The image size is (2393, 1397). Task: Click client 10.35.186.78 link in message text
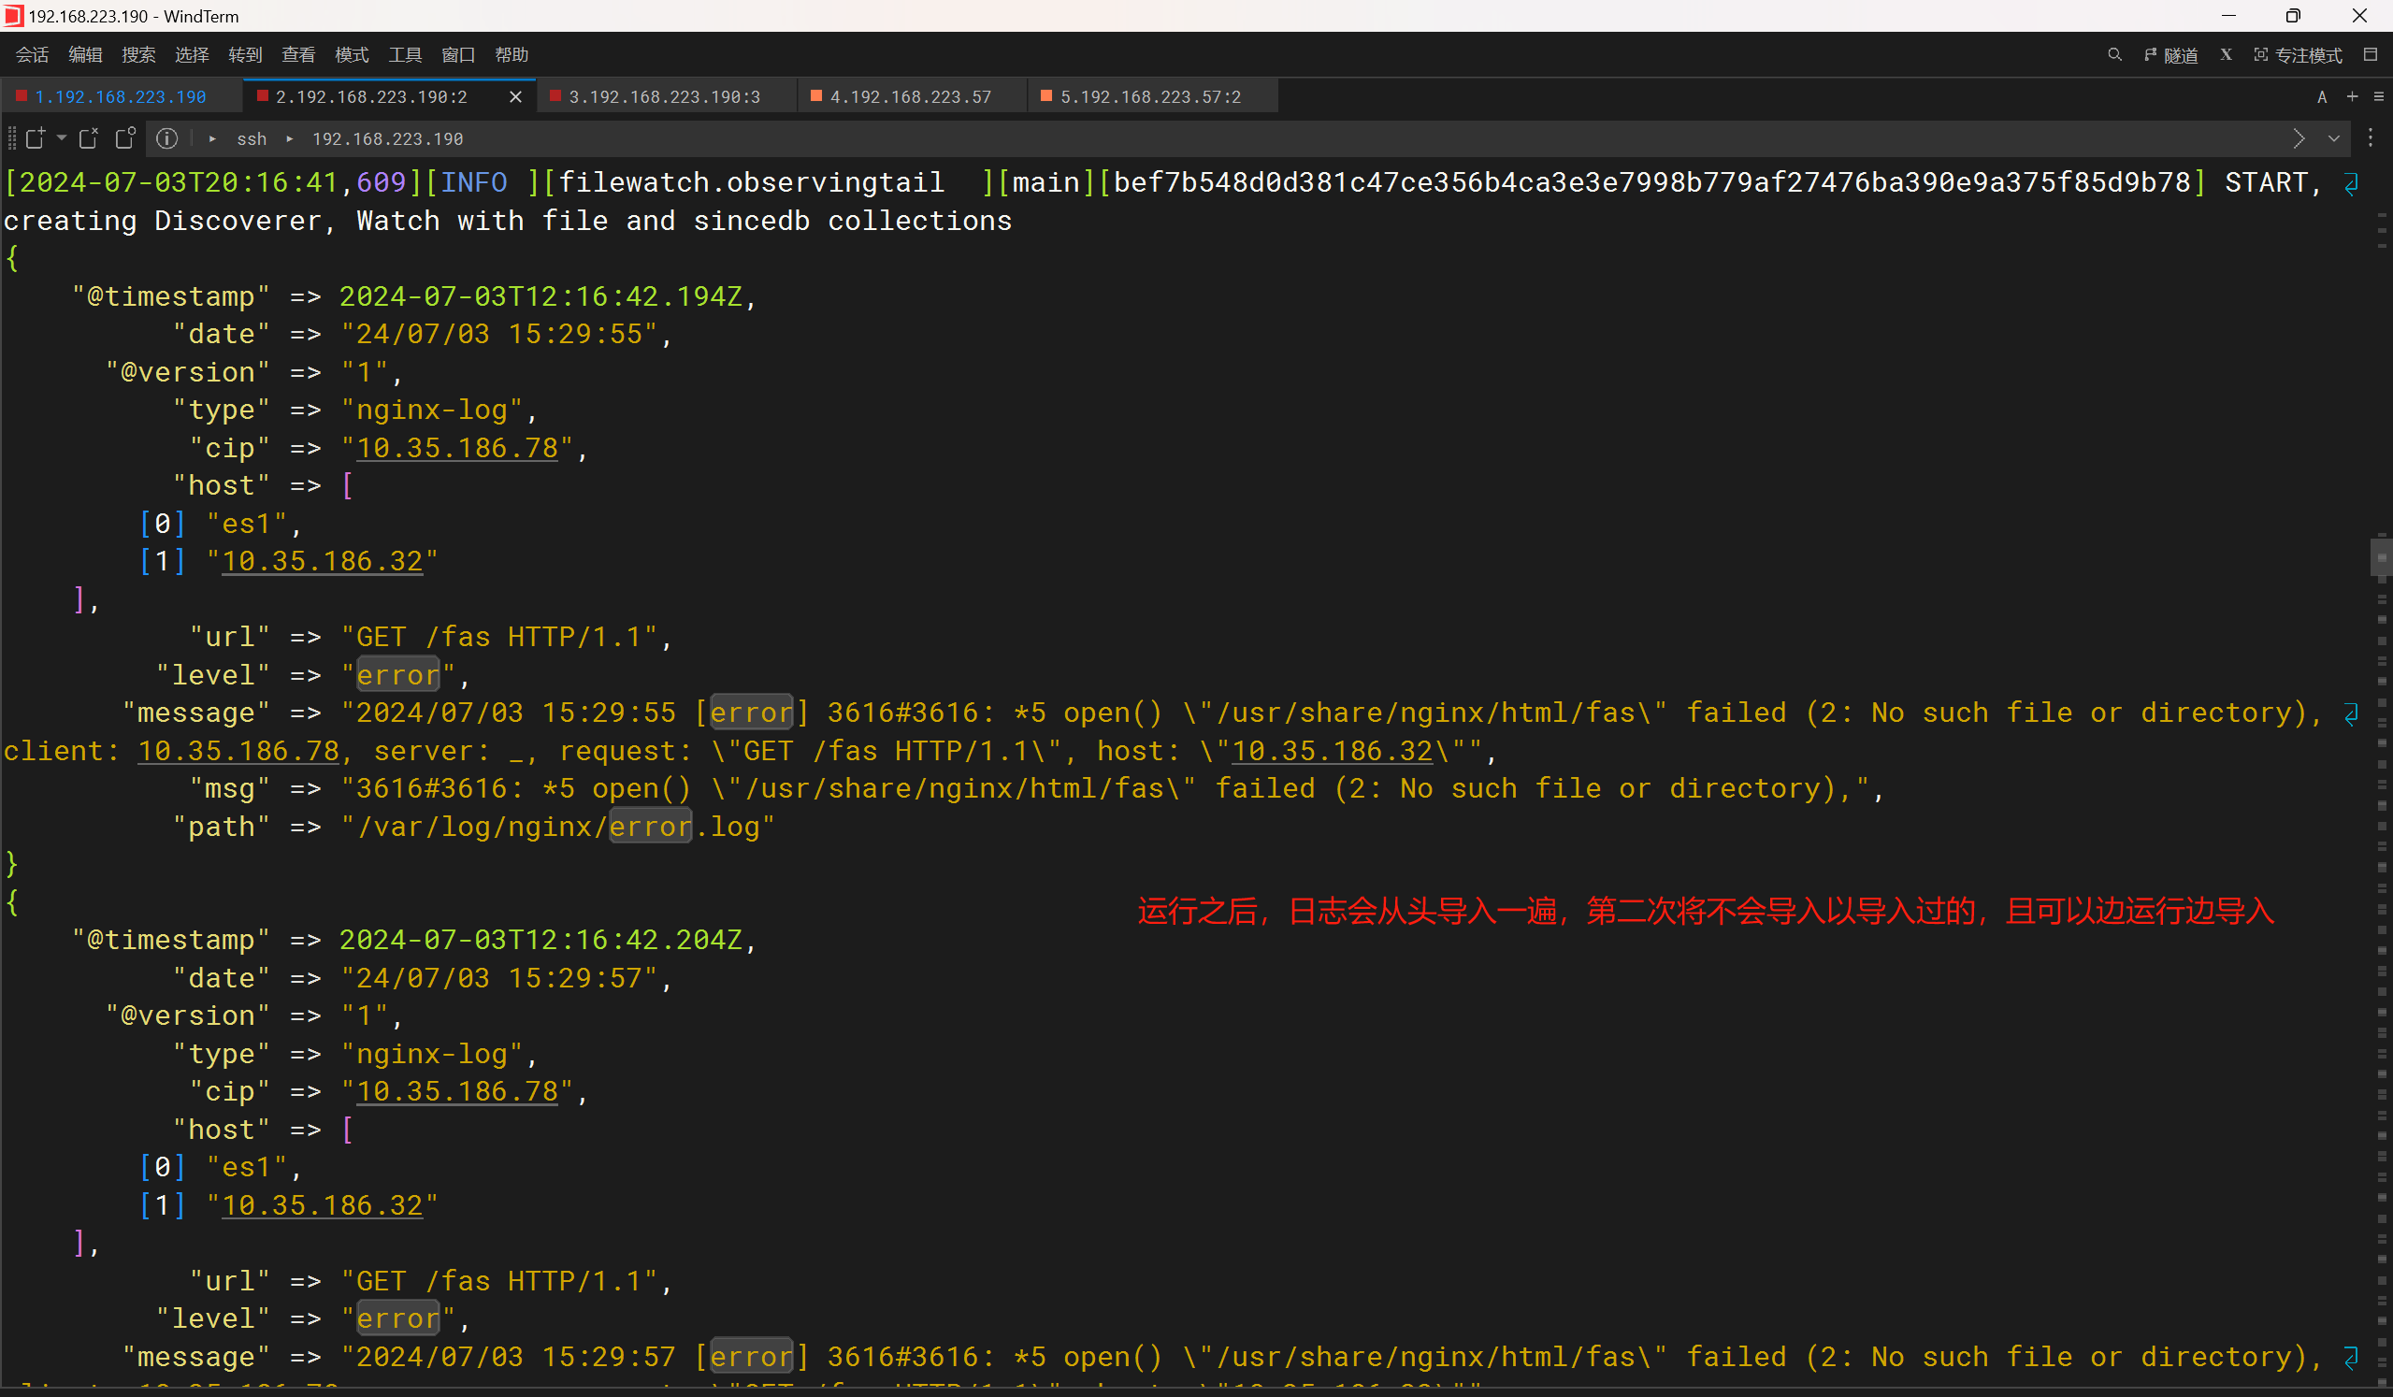pos(238,751)
